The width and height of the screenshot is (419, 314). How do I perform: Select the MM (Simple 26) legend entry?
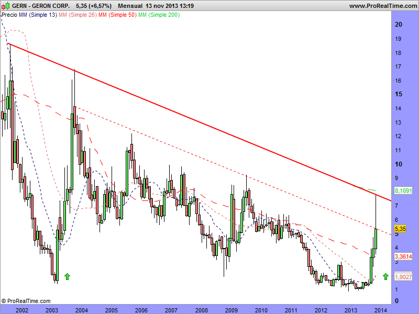(x=78, y=15)
